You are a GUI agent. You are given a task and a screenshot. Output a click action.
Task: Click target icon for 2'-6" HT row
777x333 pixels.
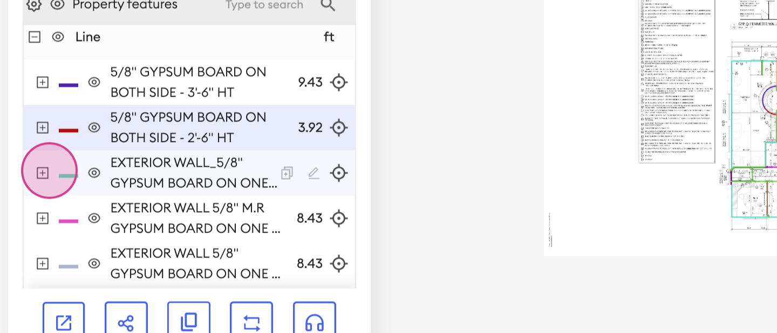(x=338, y=128)
